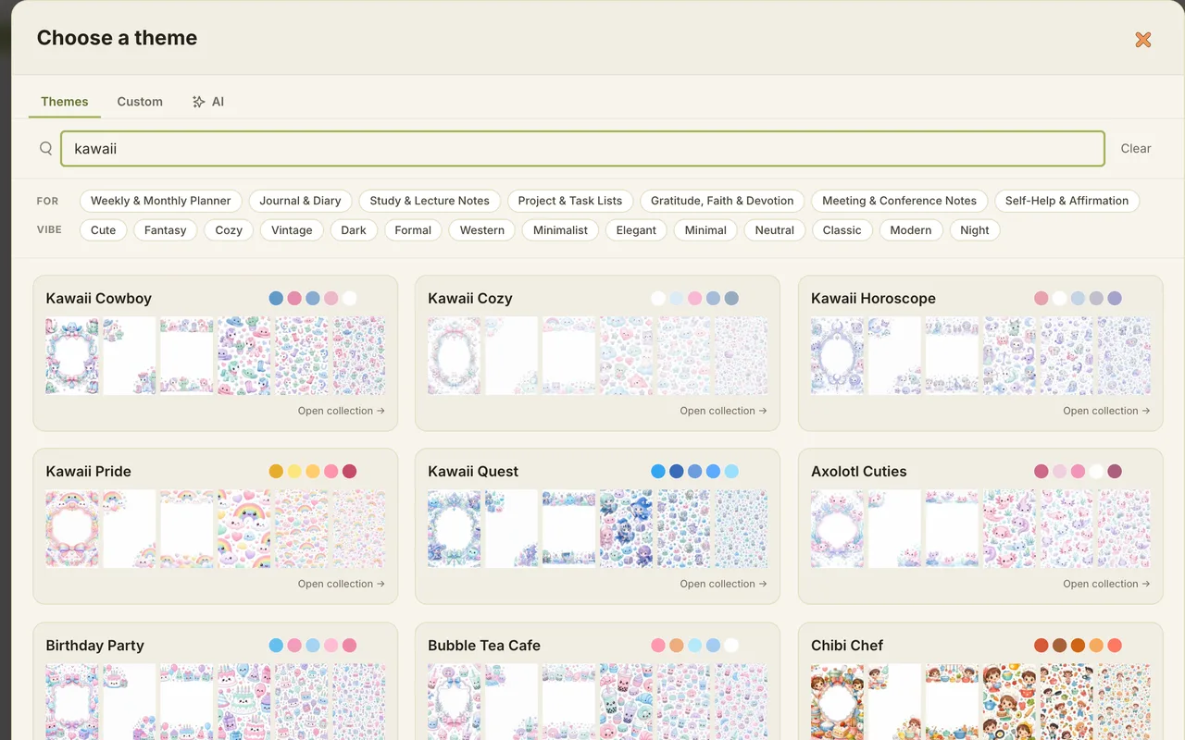Filter by Self-Help & Affirmation

coord(1066,201)
